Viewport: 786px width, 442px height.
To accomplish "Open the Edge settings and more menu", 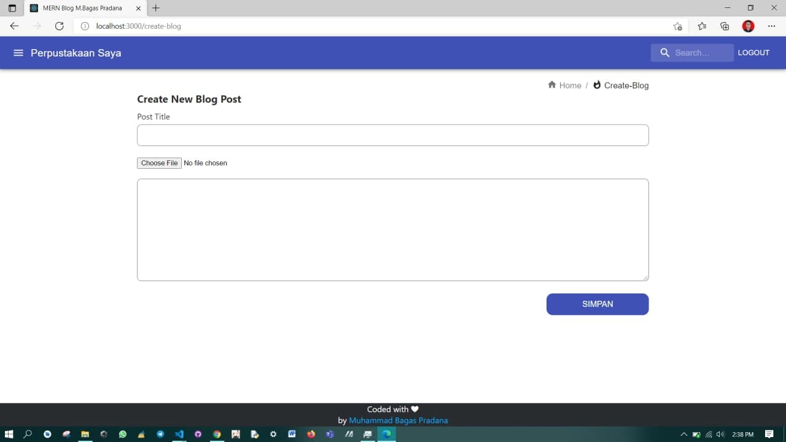I will 772,26.
